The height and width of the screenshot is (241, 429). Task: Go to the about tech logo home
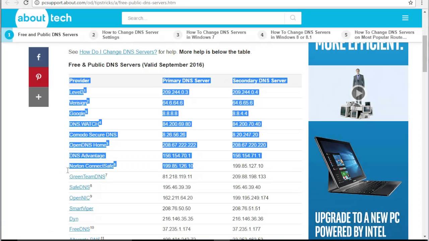pos(44,18)
